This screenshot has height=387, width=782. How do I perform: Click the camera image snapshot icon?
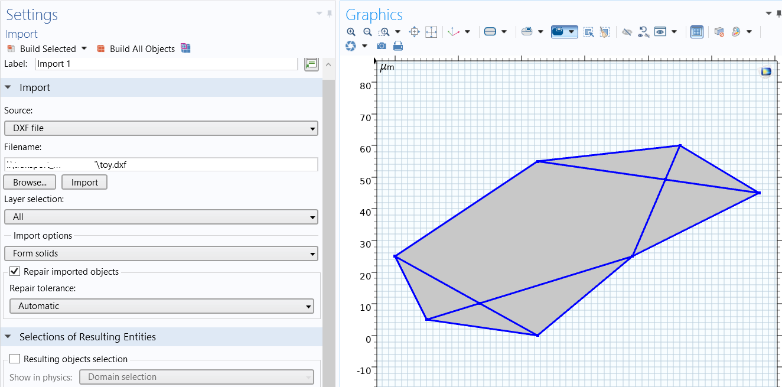coord(382,45)
